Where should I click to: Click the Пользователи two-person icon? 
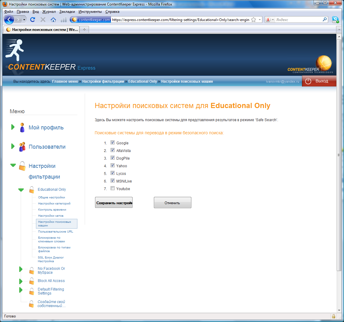[x=22, y=147]
